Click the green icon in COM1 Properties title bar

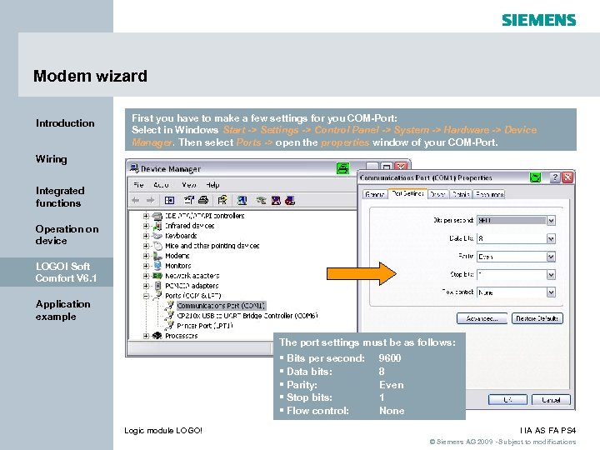(535, 177)
